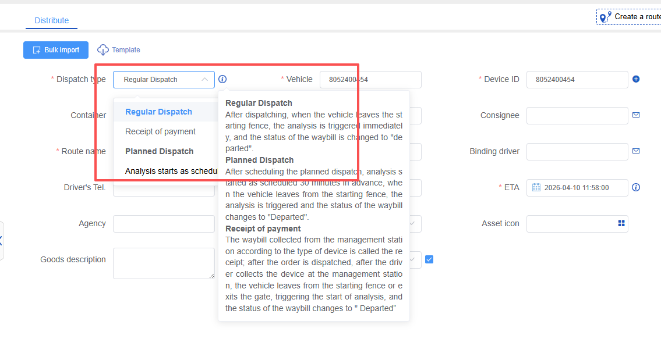
Task: Click the grid icon in Asset icon field
Action: tap(621, 223)
